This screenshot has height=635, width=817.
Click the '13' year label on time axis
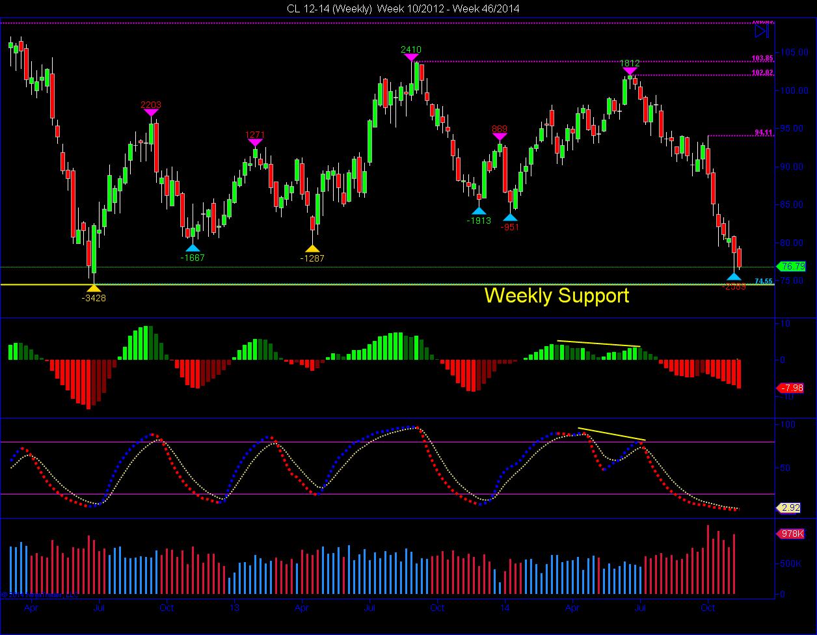click(x=235, y=608)
